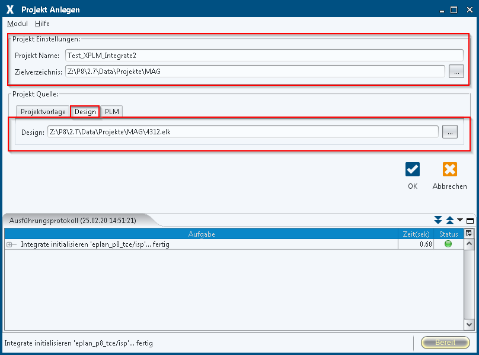Collapse all protocol entries with double-up arrows
Screen dimensions: 479x355
(449, 220)
